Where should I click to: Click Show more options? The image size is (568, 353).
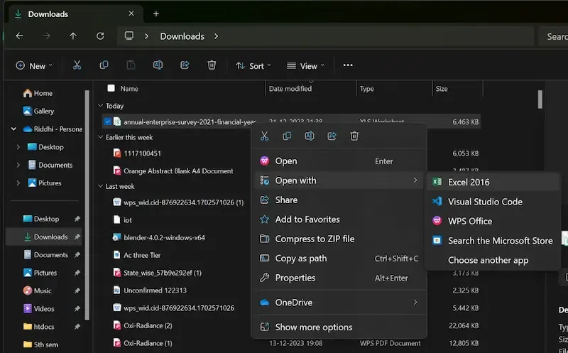[x=313, y=327]
